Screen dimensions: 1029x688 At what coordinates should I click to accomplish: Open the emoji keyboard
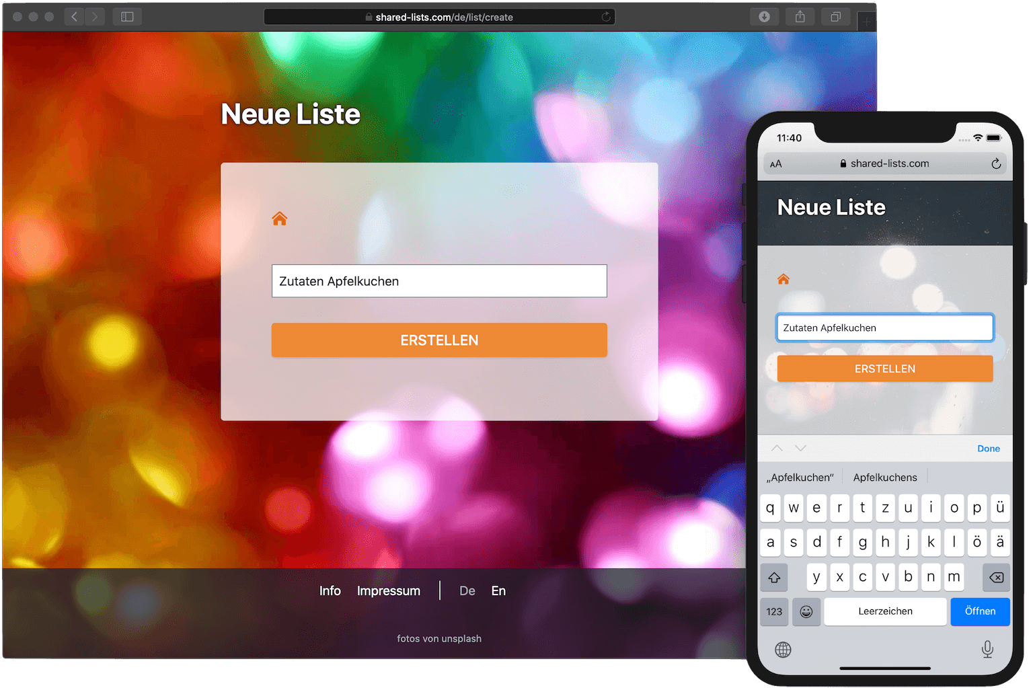[806, 611]
